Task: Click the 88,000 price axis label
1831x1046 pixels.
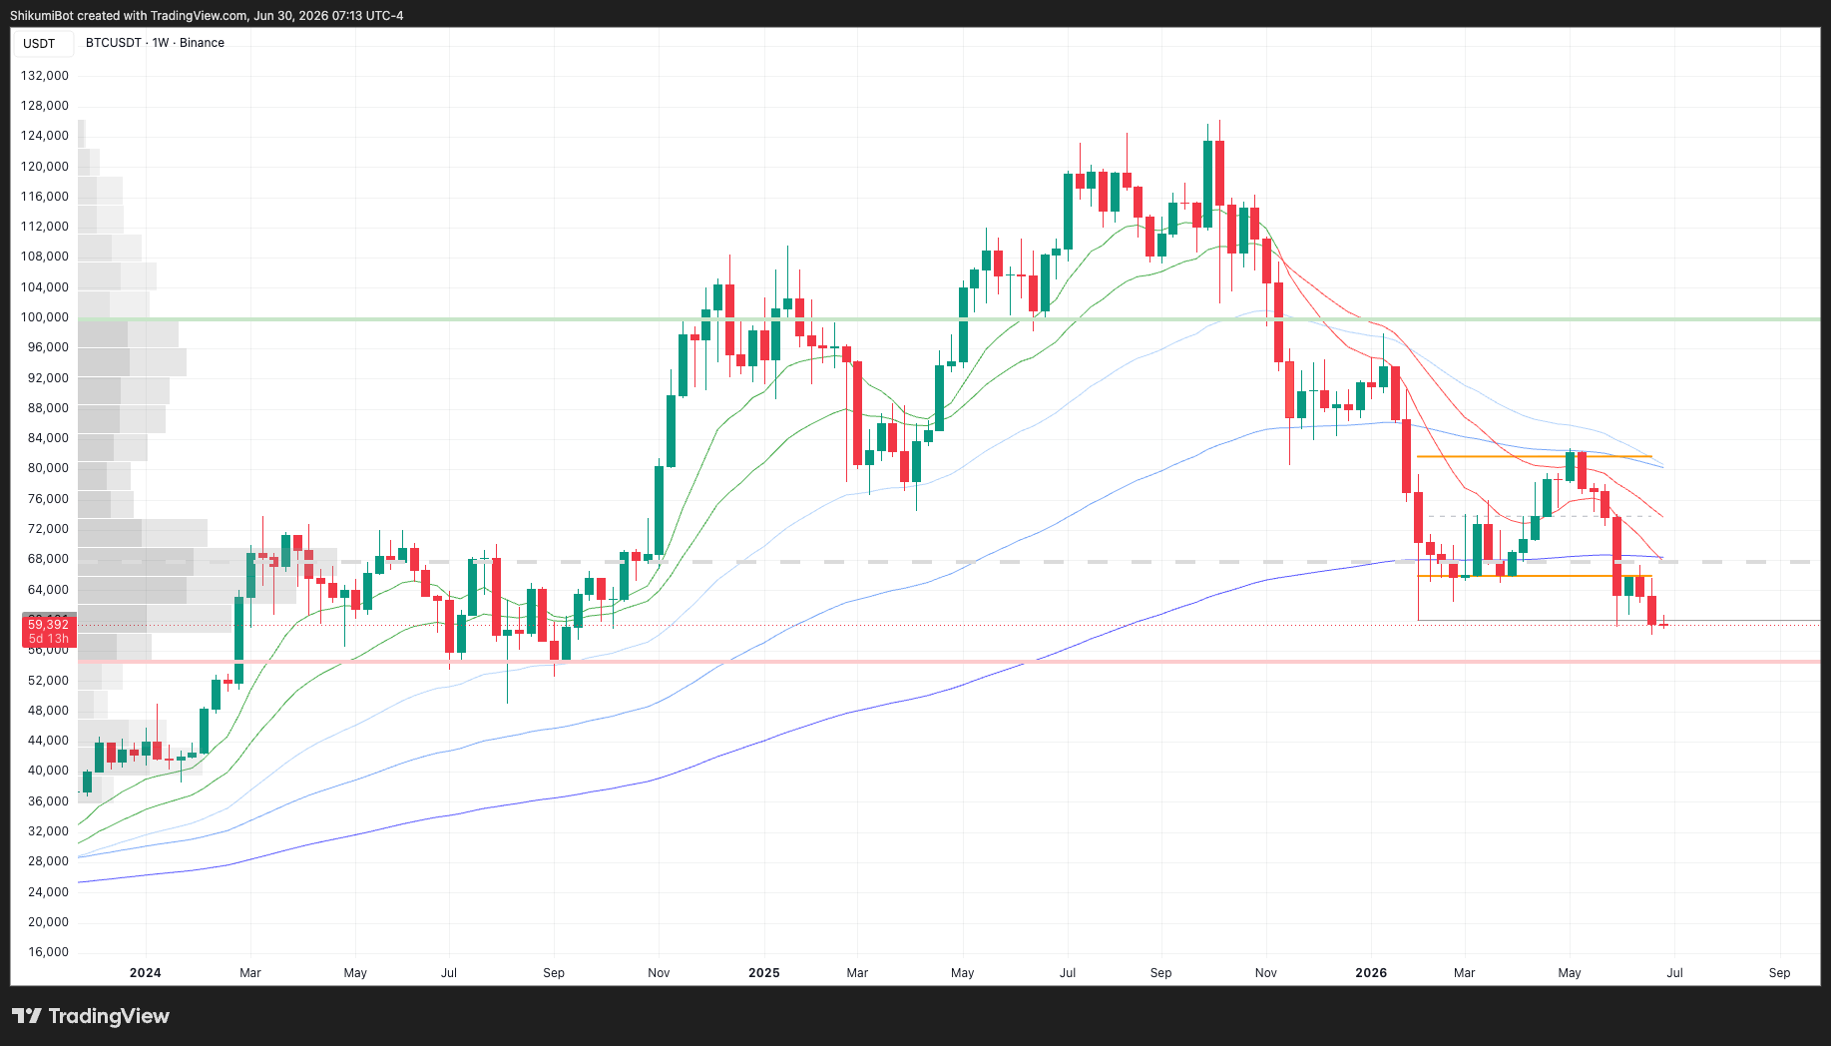Action: tap(48, 408)
